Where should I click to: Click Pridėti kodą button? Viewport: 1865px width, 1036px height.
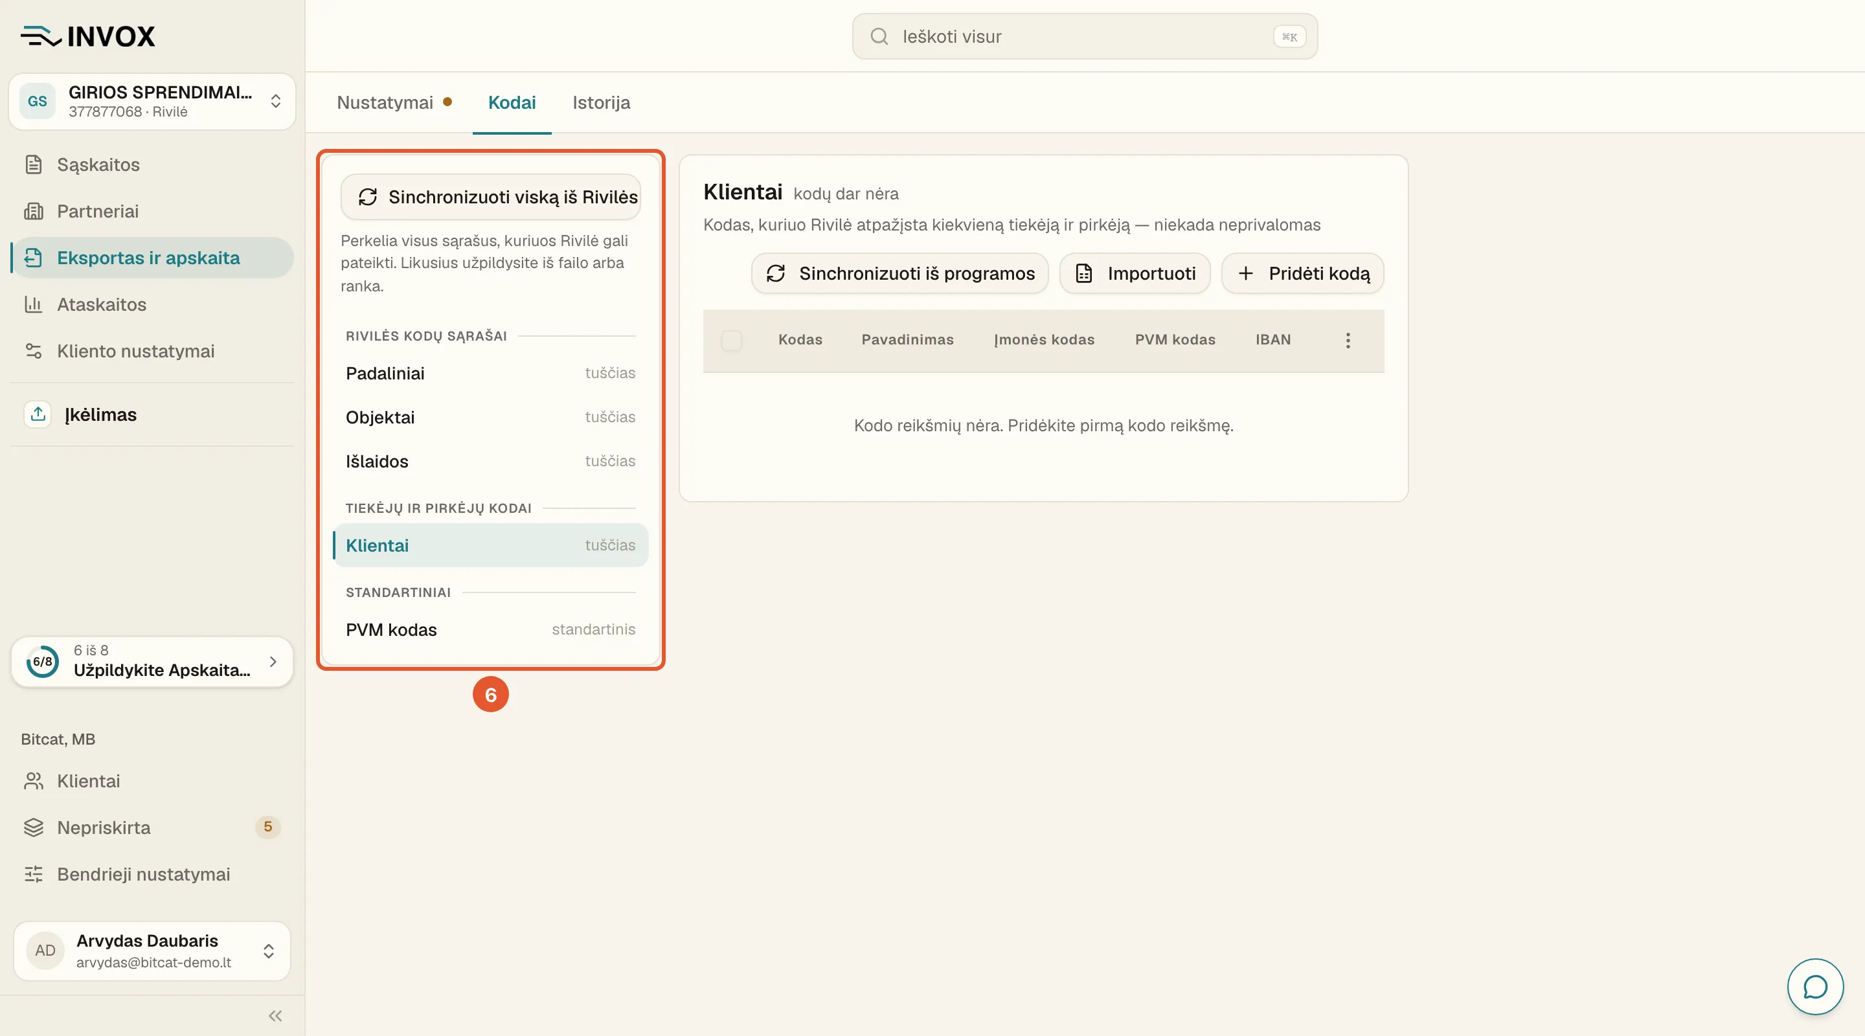pyautogui.click(x=1302, y=274)
